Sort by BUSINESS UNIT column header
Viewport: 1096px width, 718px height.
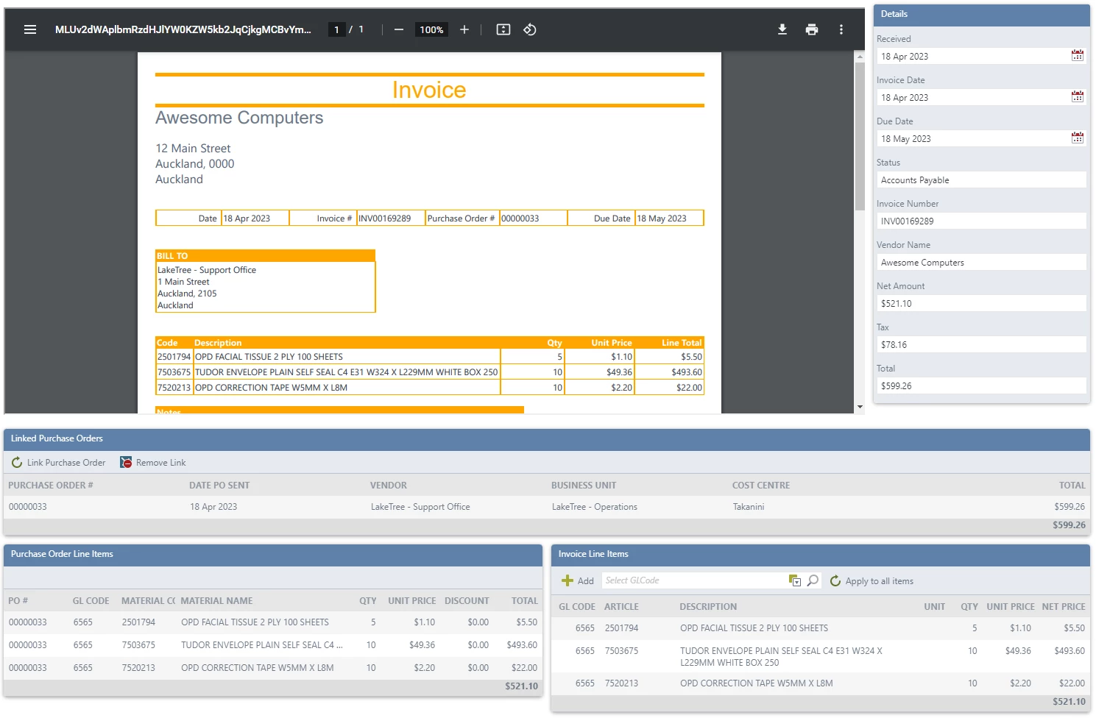pyautogui.click(x=584, y=486)
